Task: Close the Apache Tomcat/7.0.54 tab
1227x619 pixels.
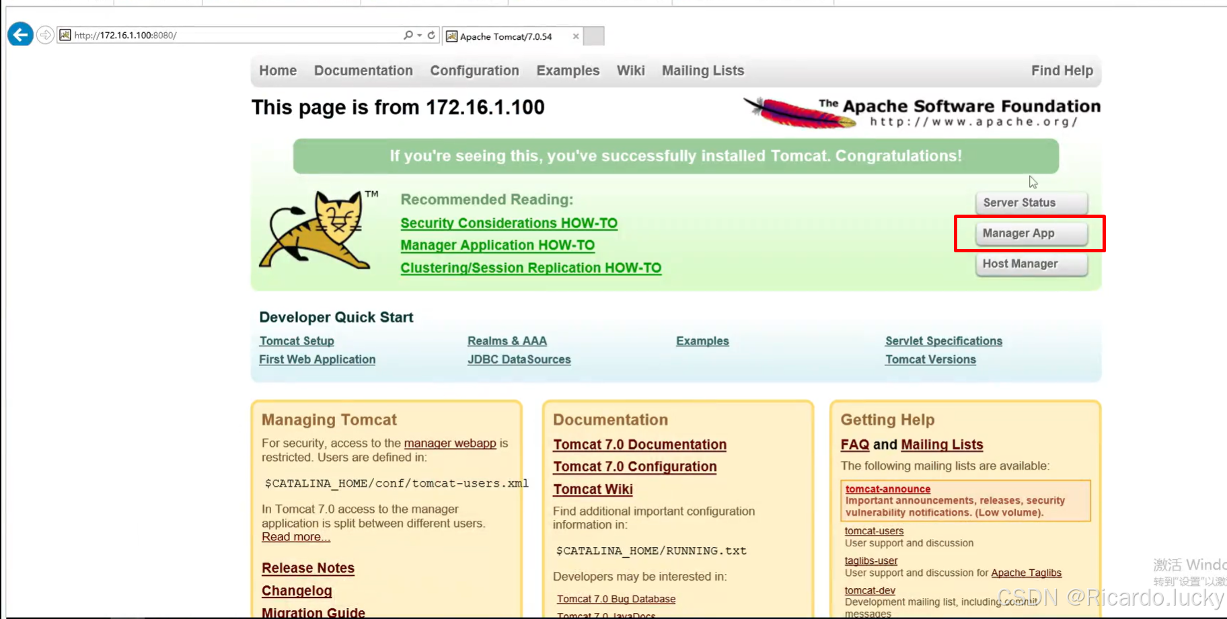Action: [576, 36]
